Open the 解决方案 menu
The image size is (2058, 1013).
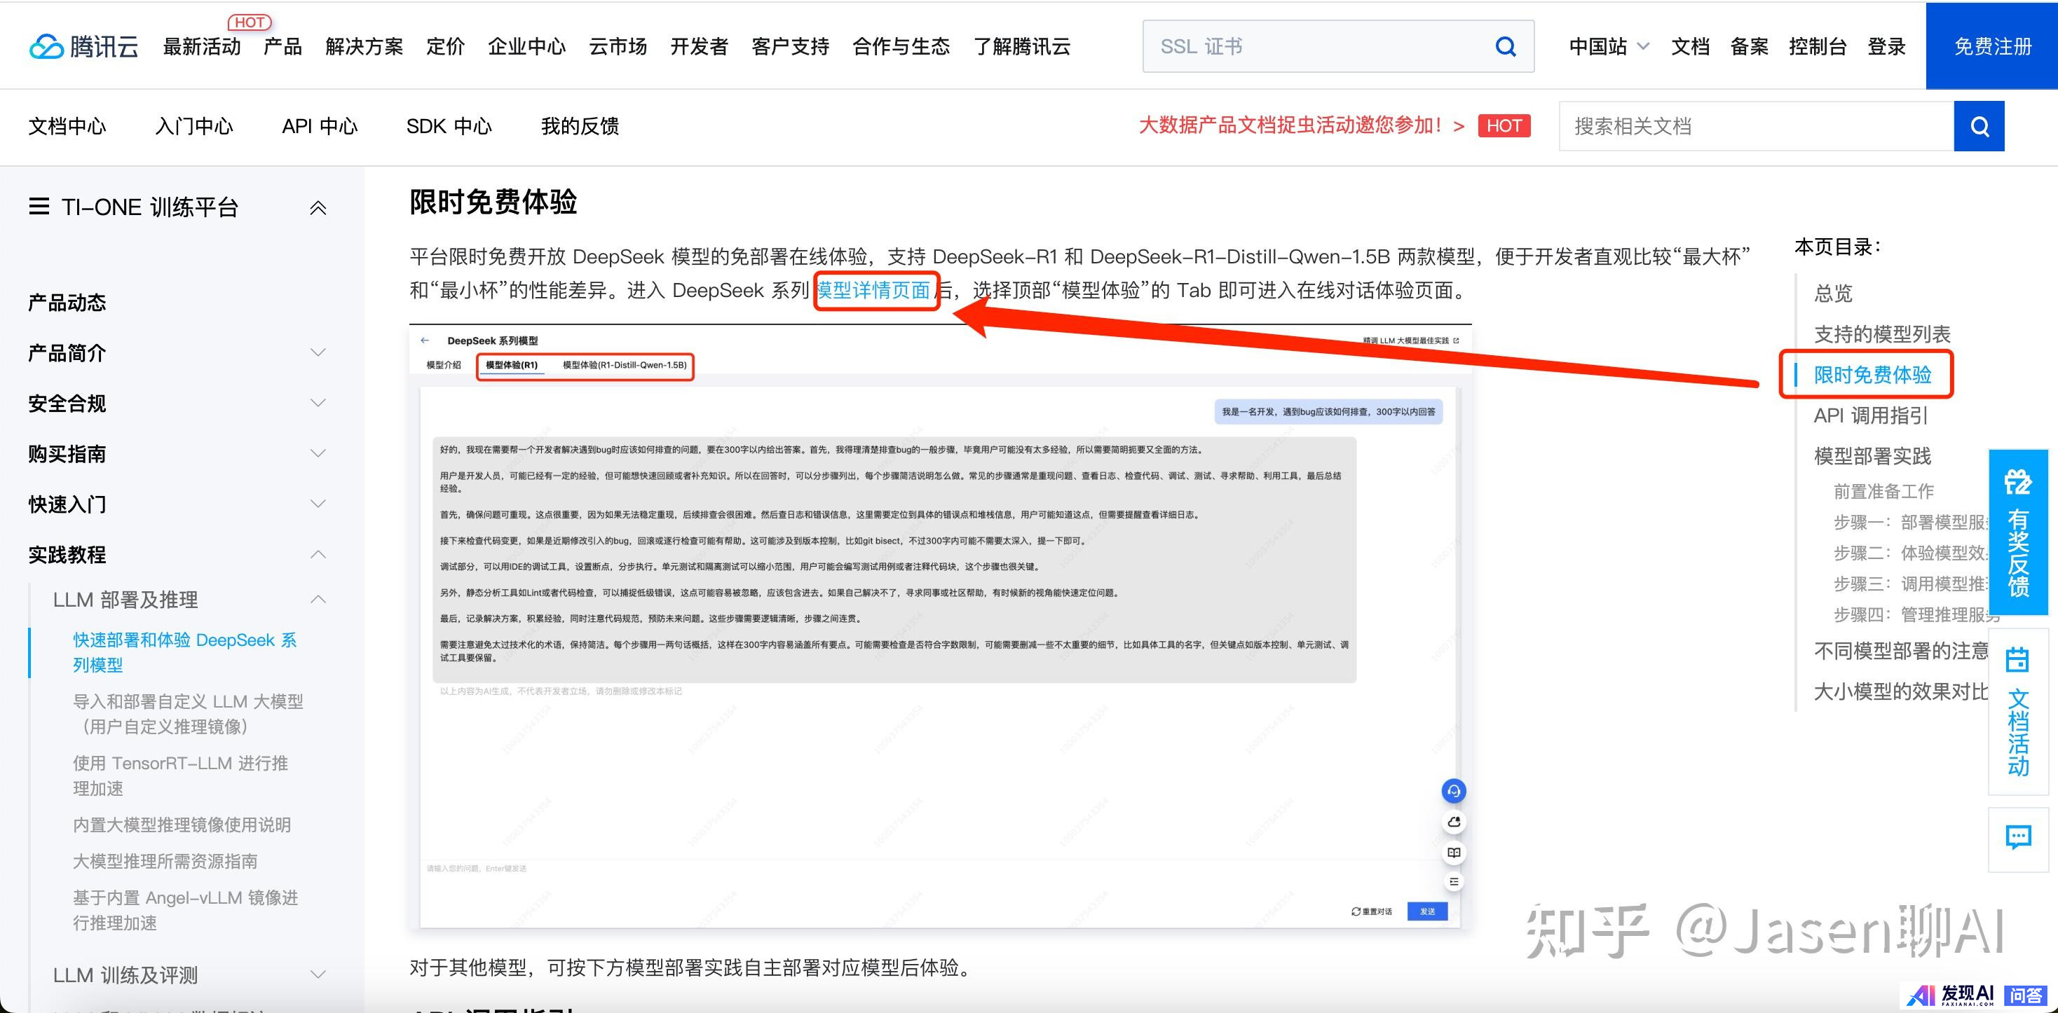click(364, 46)
